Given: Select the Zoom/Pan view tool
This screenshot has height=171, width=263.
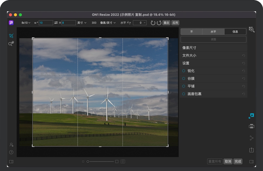Looking at the screenshot, I should point(11,43).
